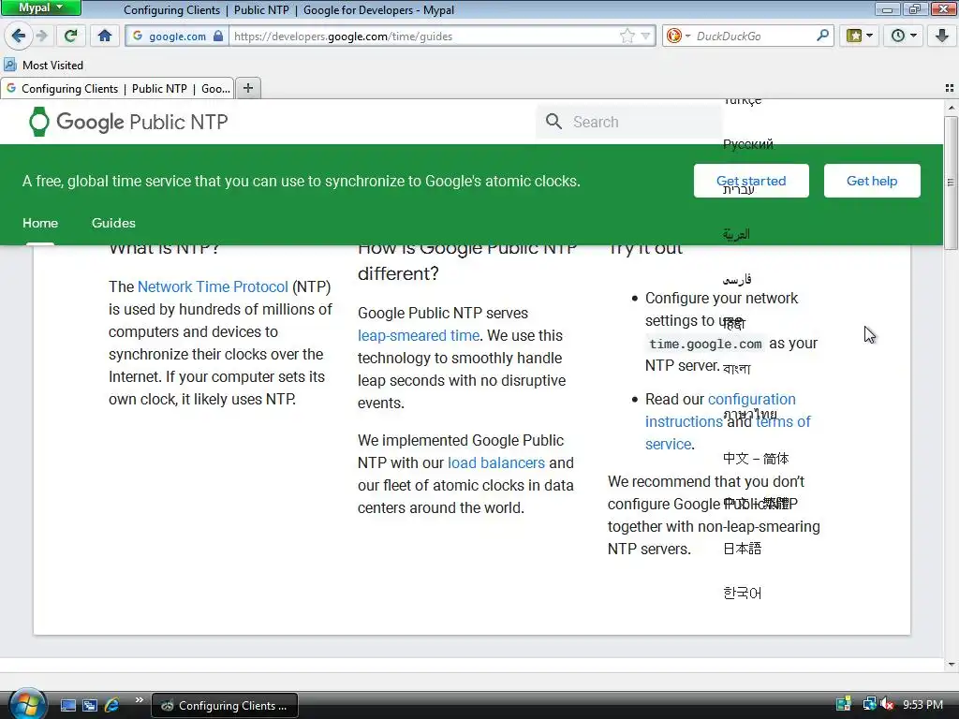
Task: Open the history clock toolbar button
Action: (x=904, y=36)
